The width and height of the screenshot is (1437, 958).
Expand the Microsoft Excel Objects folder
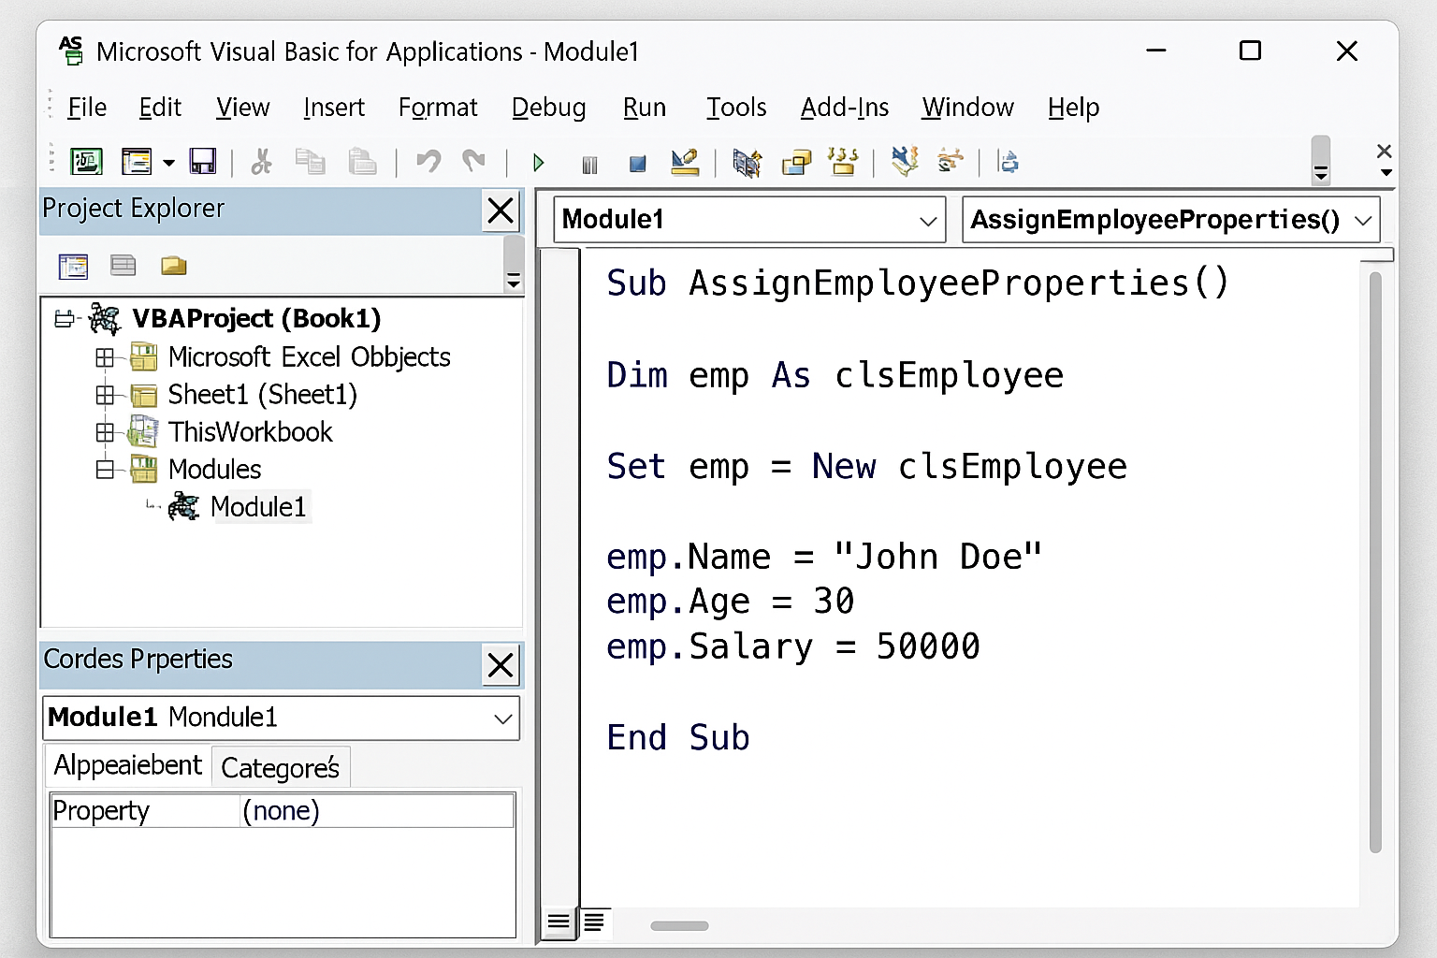tap(105, 357)
